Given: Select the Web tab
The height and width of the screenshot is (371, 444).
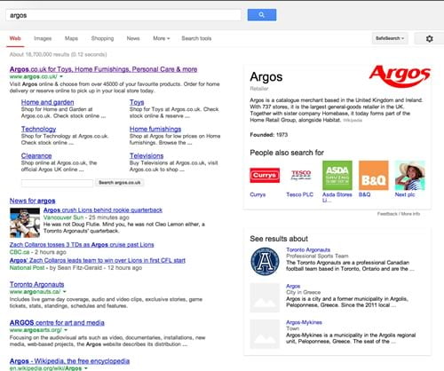Looking at the screenshot, I should [15, 38].
